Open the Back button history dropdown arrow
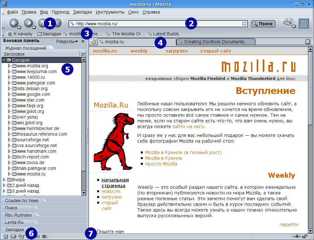 [19, 28]
